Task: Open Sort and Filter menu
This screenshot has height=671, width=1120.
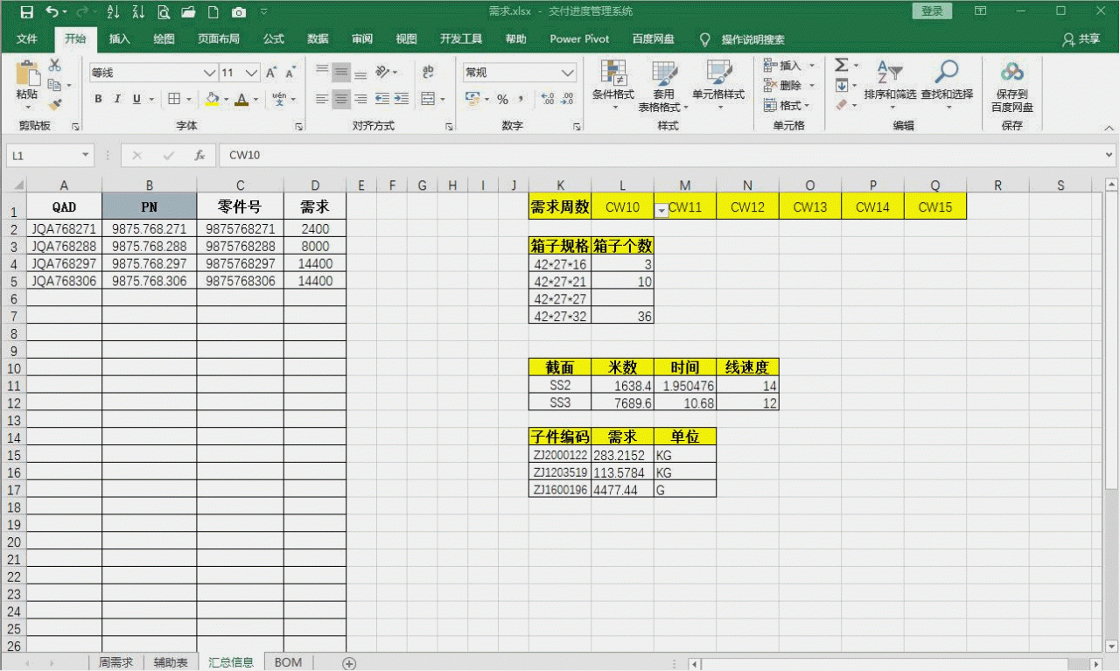Action: [x=890, y=85]
